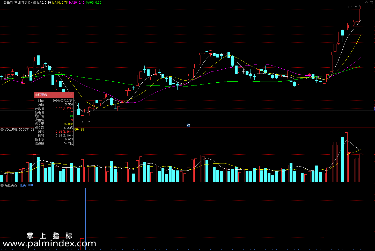Click the 低买: 100.00 value
375x251 pixels.
pyautogui.click(x=28, y=185)
